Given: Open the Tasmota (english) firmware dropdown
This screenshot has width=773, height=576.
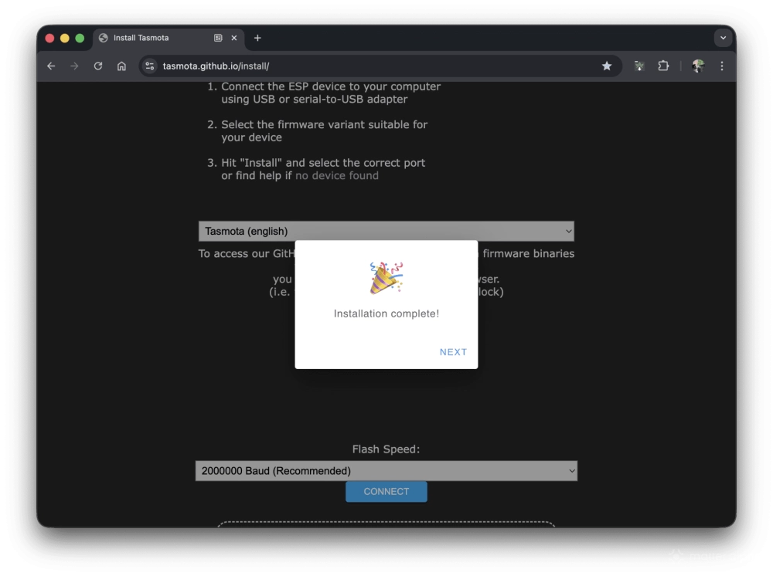Looking at the screenshot, I should [x=386, y=230].
